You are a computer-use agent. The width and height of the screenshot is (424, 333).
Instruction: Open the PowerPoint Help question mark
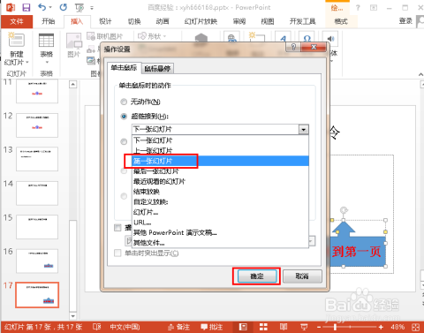point(358,8)
